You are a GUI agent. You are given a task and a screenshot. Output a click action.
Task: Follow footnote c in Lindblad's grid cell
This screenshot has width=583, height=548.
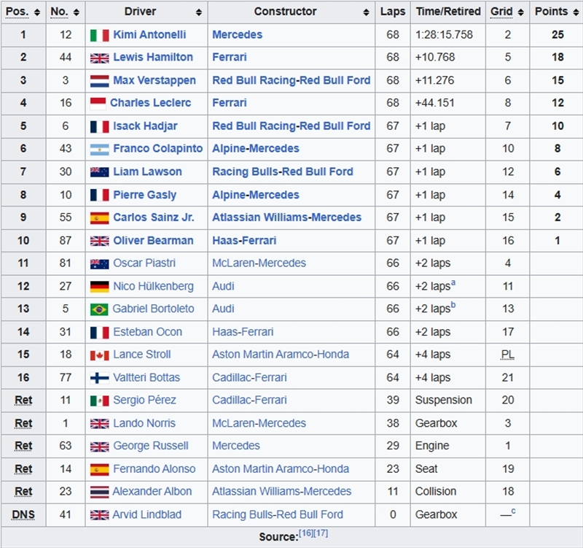coord(514,511)
